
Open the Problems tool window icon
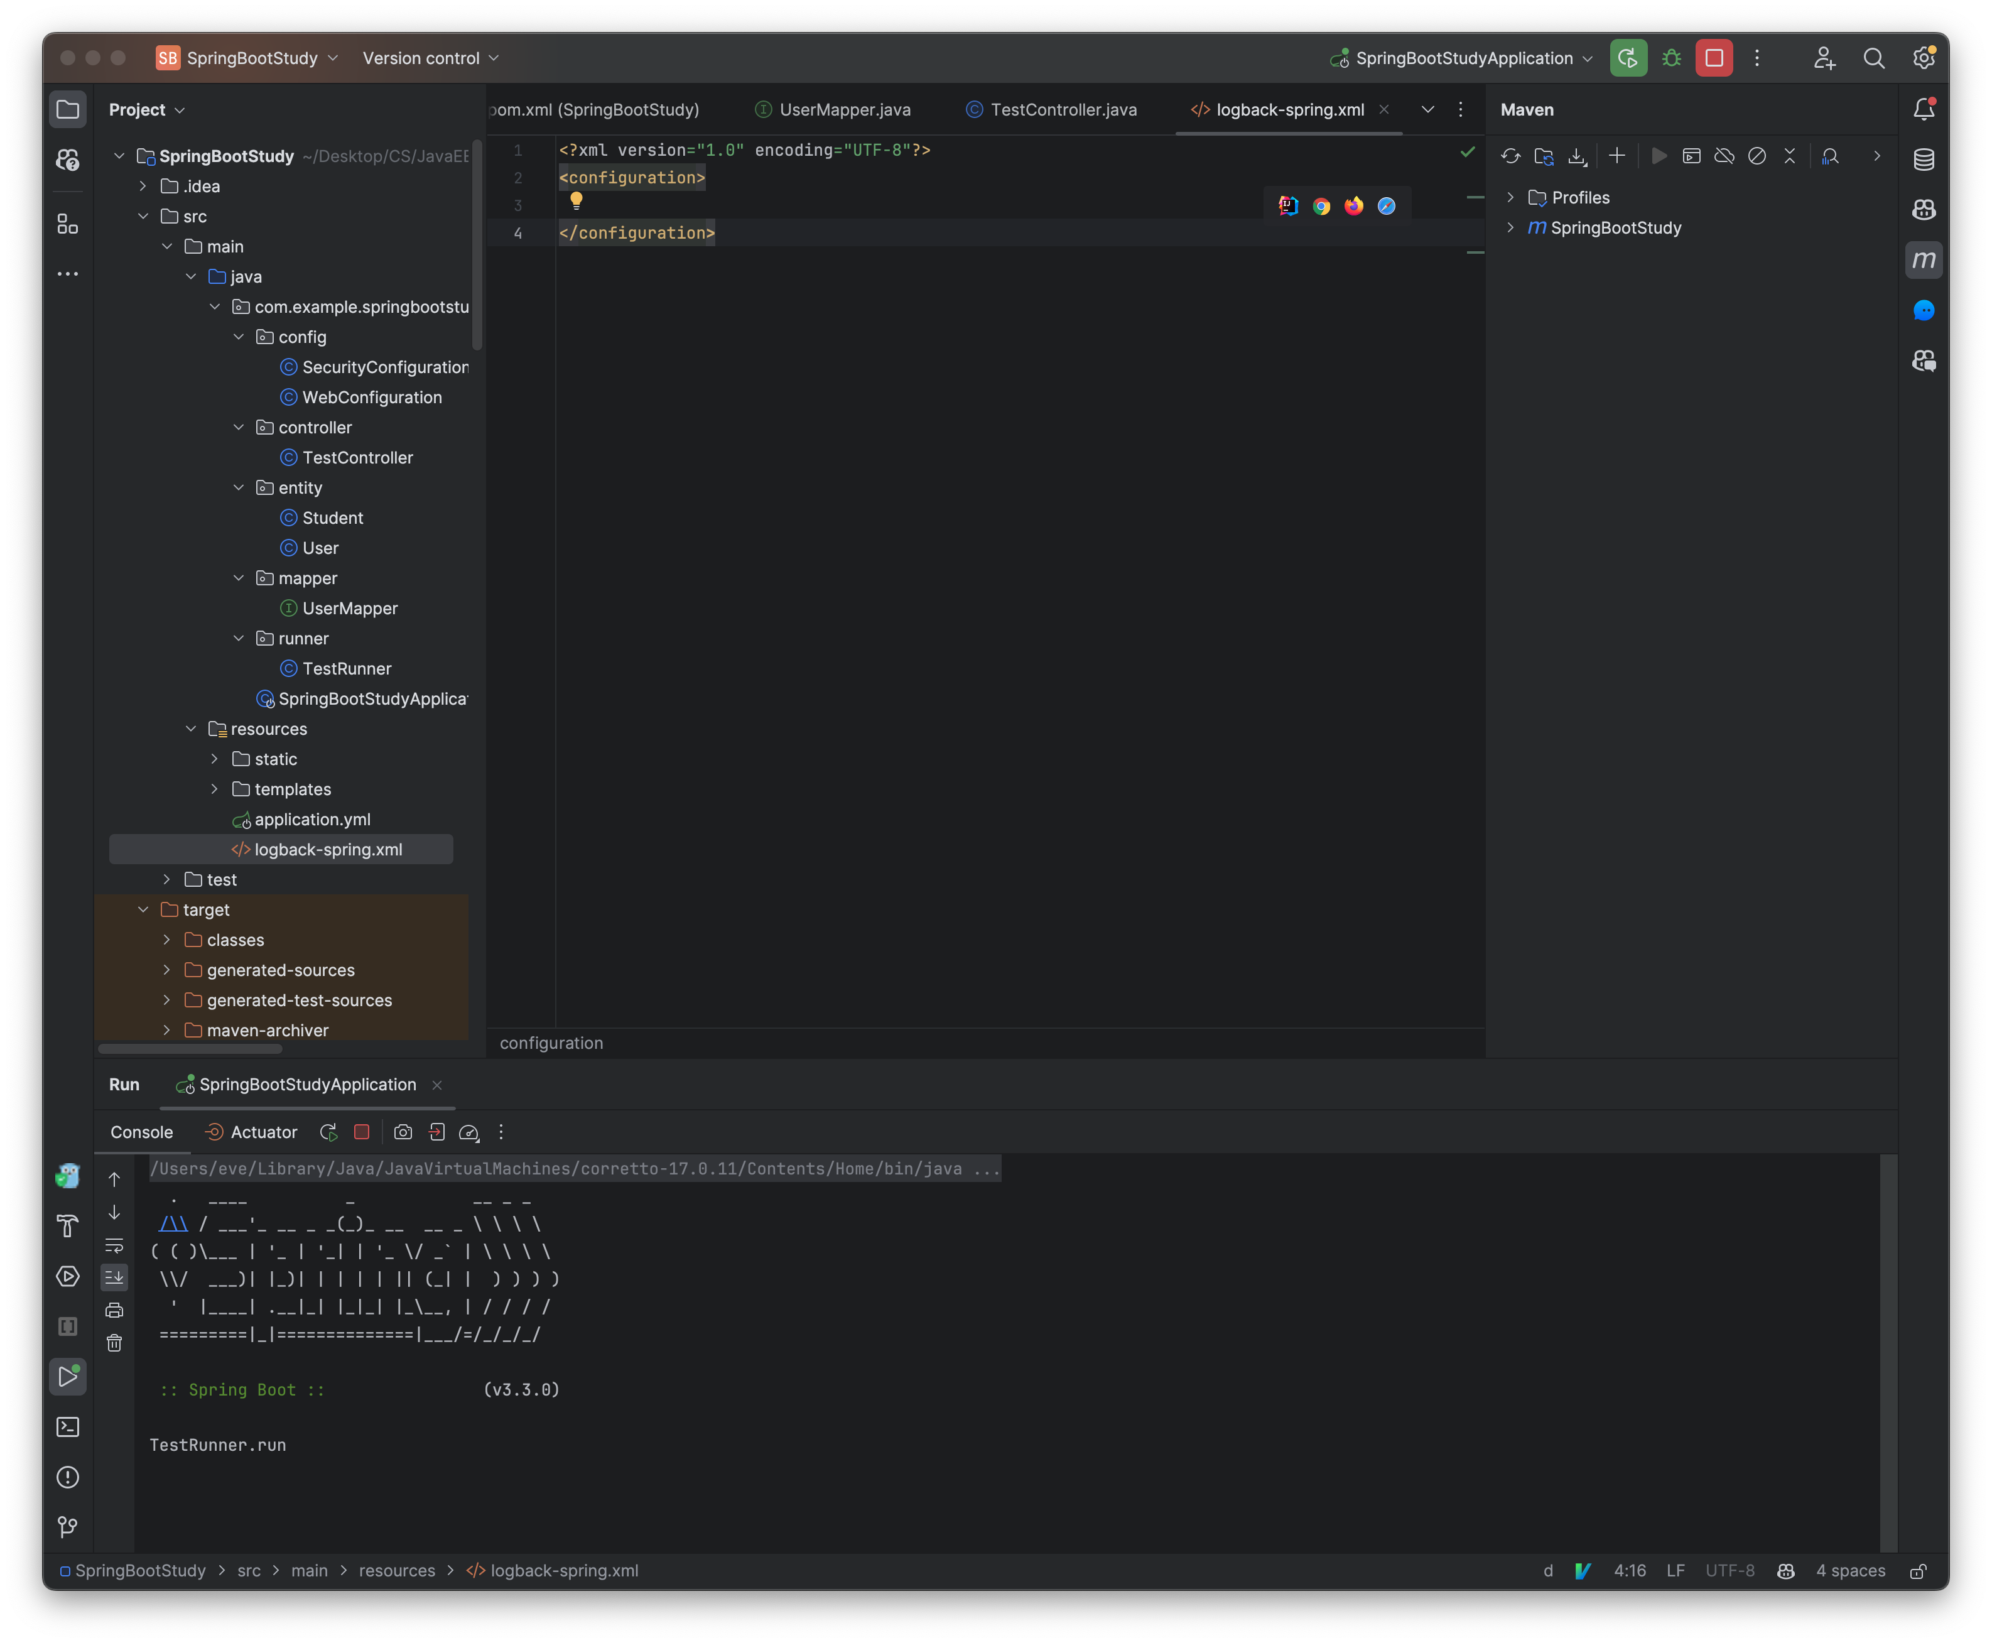coord(67,1477)
